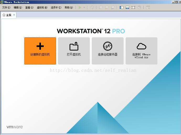Screen dimensions: 181x135
Task: Open the 编辑(E) menu
Action: (x=18, y=7)
